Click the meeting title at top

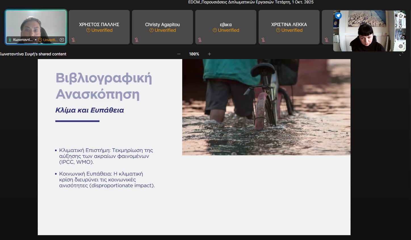click(251, 2)
